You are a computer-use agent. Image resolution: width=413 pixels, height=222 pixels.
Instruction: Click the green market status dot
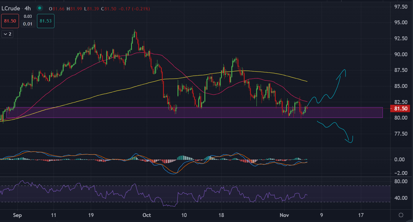pos(40,8)
